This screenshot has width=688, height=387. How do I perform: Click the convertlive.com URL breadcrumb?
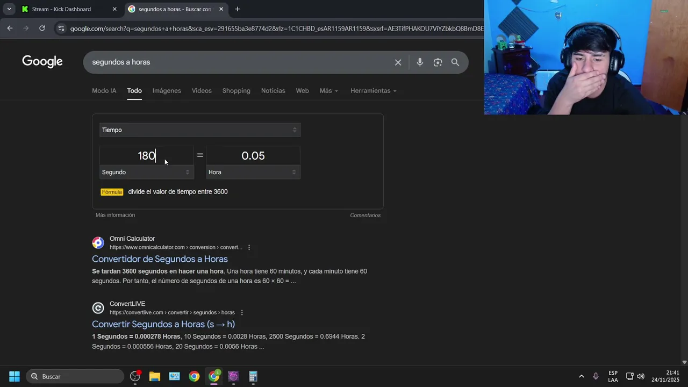172,312
